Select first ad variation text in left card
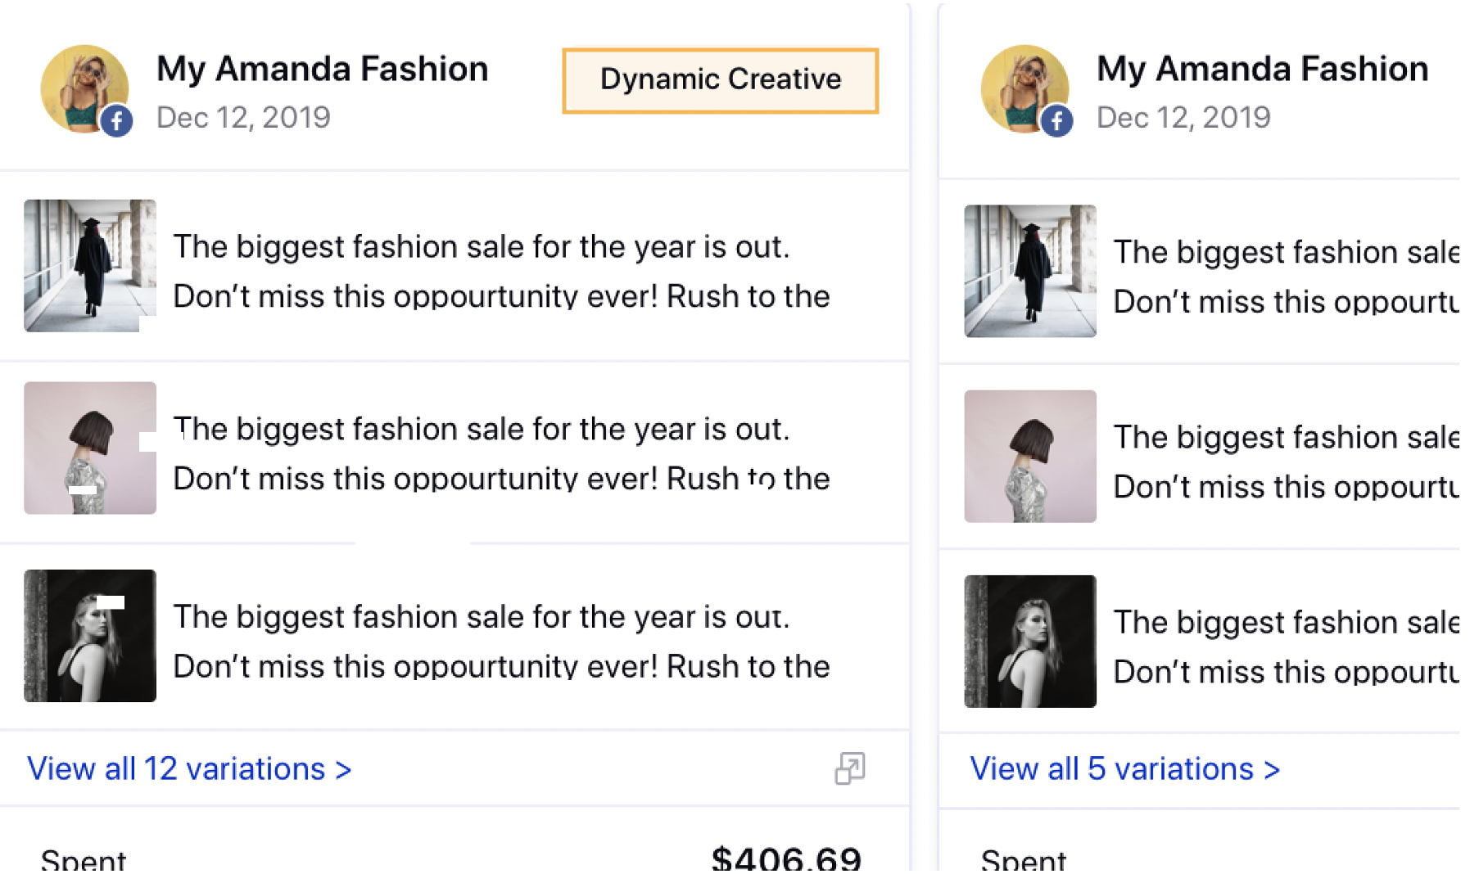This screenshot has height=874, width=1479. coord(501,271)
